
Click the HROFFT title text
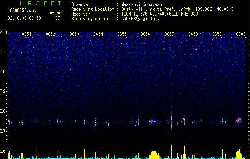click(41, 3)
